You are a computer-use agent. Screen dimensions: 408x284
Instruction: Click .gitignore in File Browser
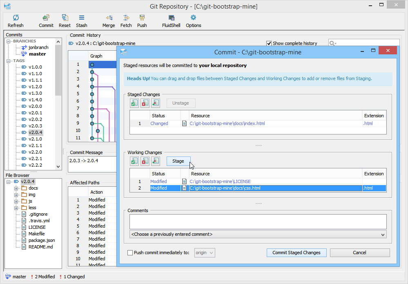[x=38, y=214]
